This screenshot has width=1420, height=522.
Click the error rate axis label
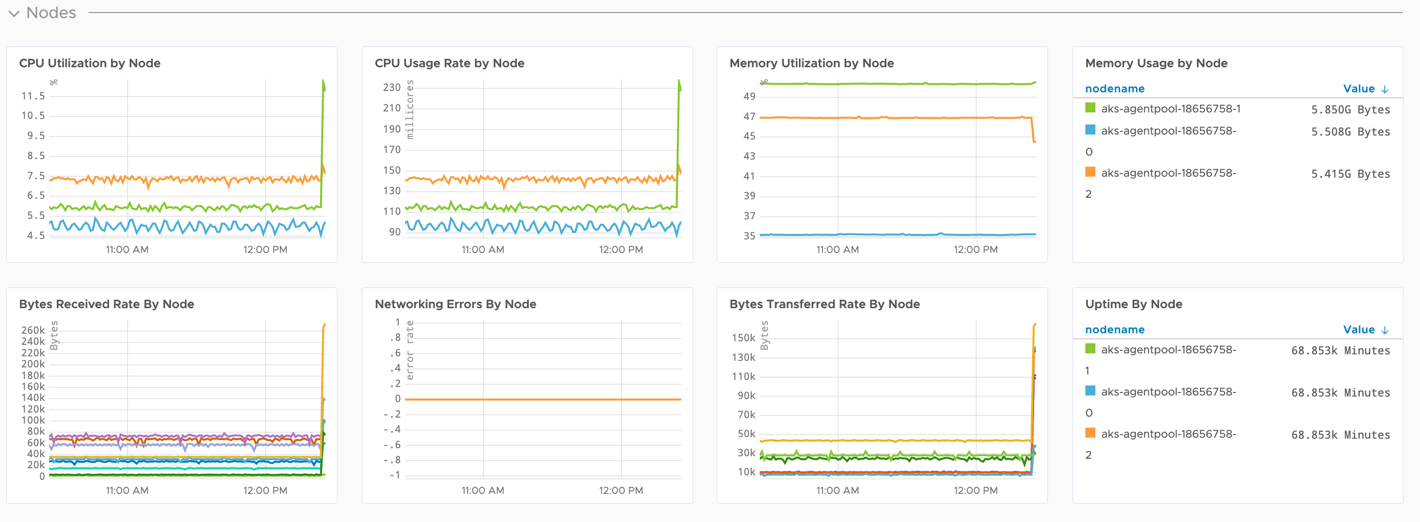(410, 350)
